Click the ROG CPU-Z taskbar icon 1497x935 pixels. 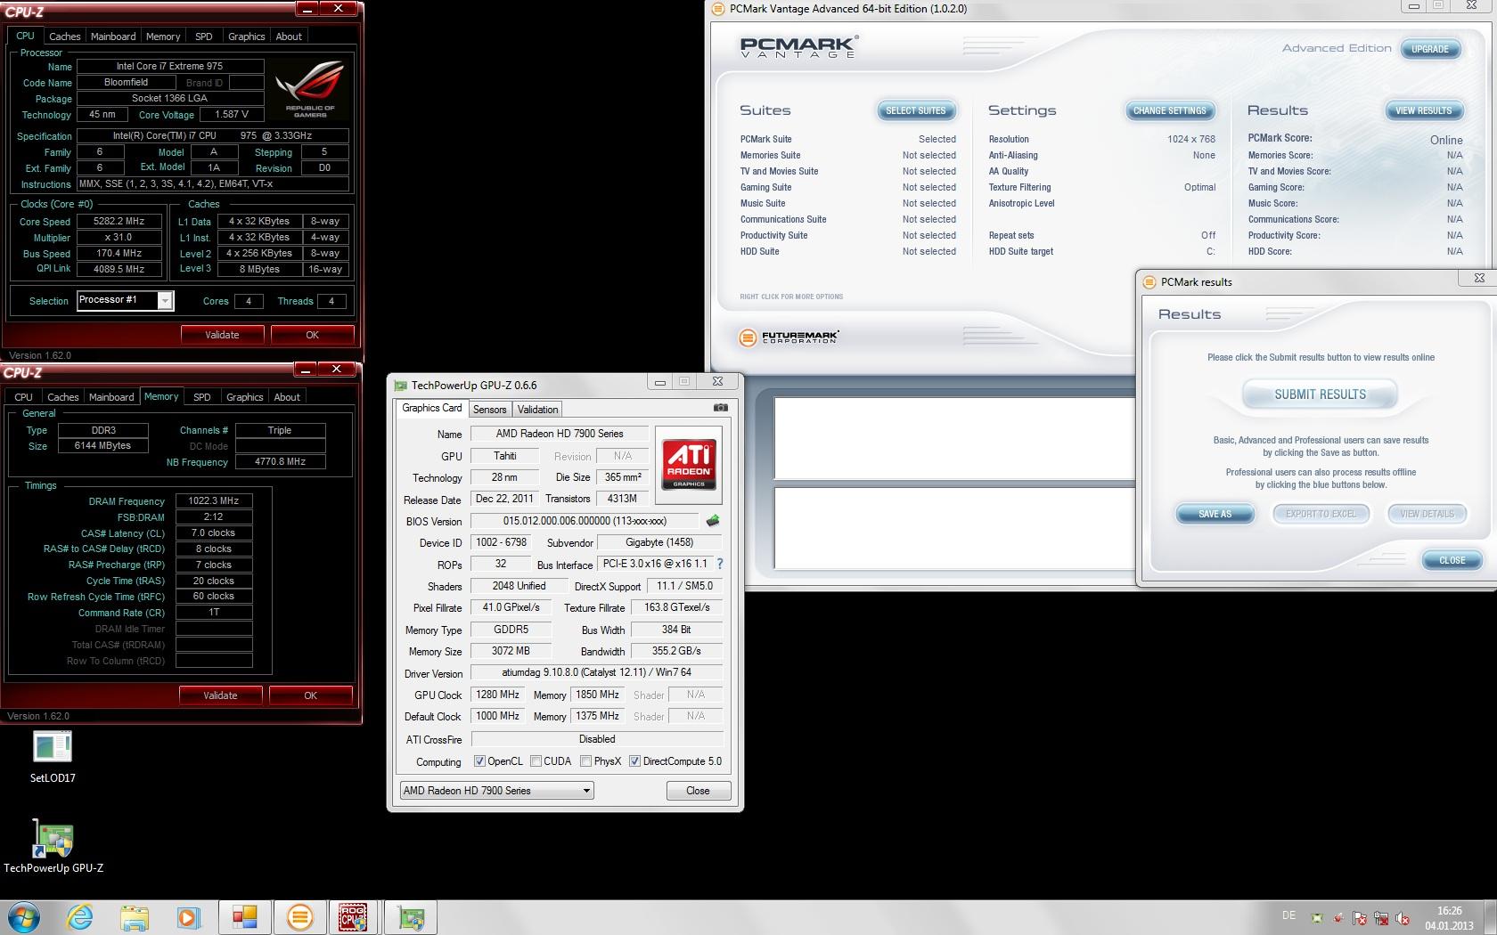point(354,916)
